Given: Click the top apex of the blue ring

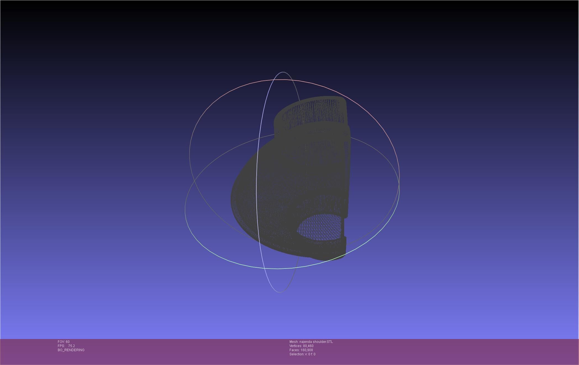Looking at the screenshot, I should coord(283,72).
